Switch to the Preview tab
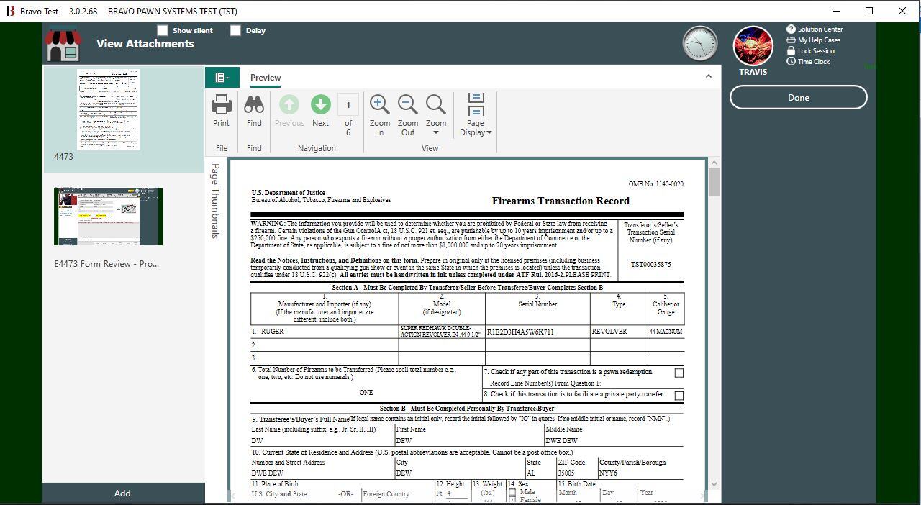The width and height of the screenshot is (921, 505). tap(266, 78)
